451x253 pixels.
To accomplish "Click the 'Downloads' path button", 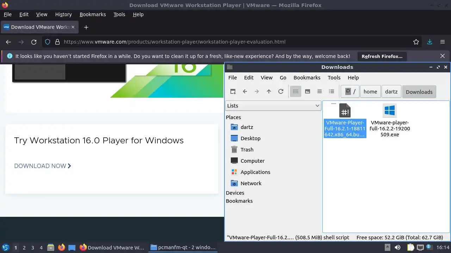I will 419,92.
